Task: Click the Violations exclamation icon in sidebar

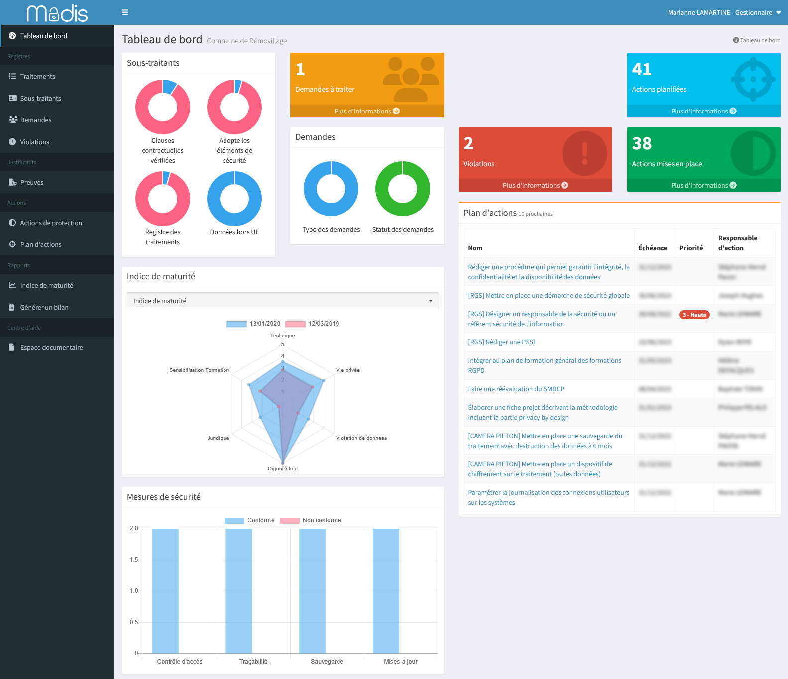Action: (12, 142)
